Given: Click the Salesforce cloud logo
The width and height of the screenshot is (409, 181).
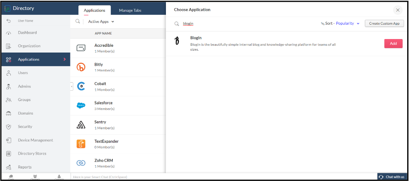Looking at the screenshot, I should coord(81,106).
